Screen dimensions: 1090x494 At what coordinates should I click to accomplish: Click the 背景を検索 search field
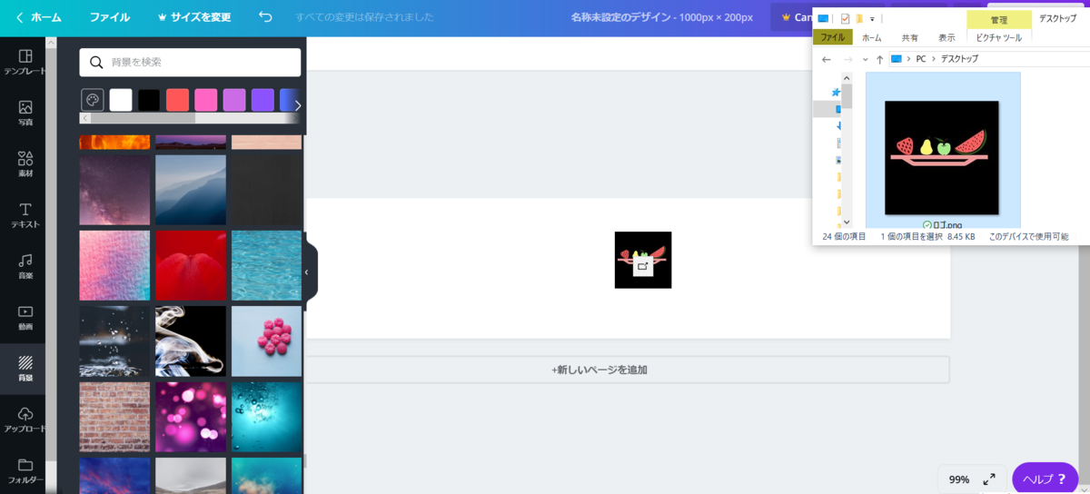coord(190,62)
